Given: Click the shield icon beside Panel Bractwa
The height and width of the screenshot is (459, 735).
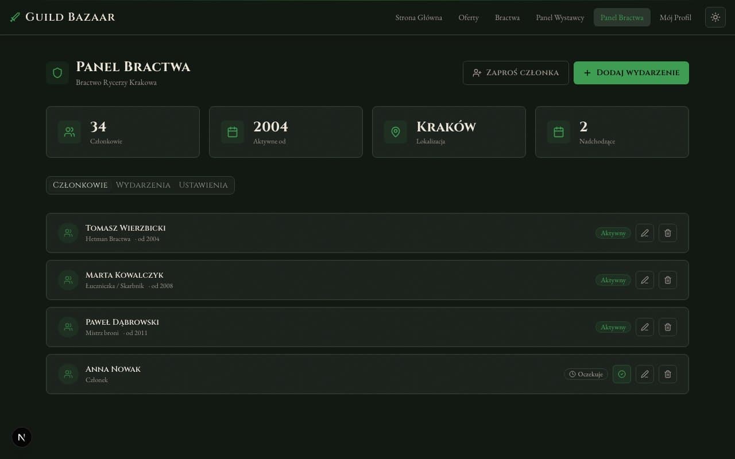Looking at the screenshot, I should [x=57, y=73].
